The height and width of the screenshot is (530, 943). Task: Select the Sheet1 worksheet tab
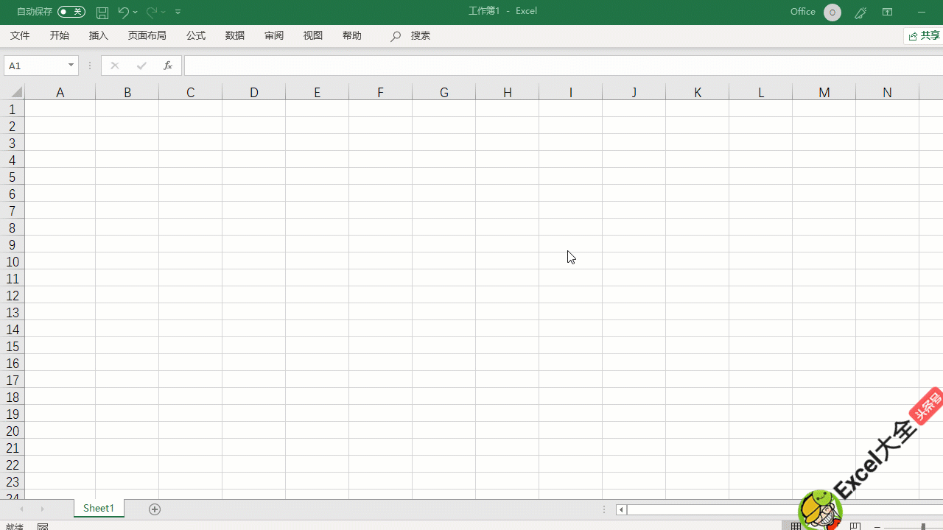pyautogui.click(x=99, y=509)
